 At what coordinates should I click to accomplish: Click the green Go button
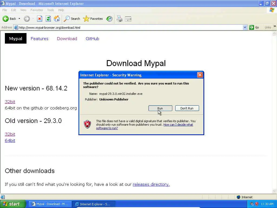[x=254, y=27]
